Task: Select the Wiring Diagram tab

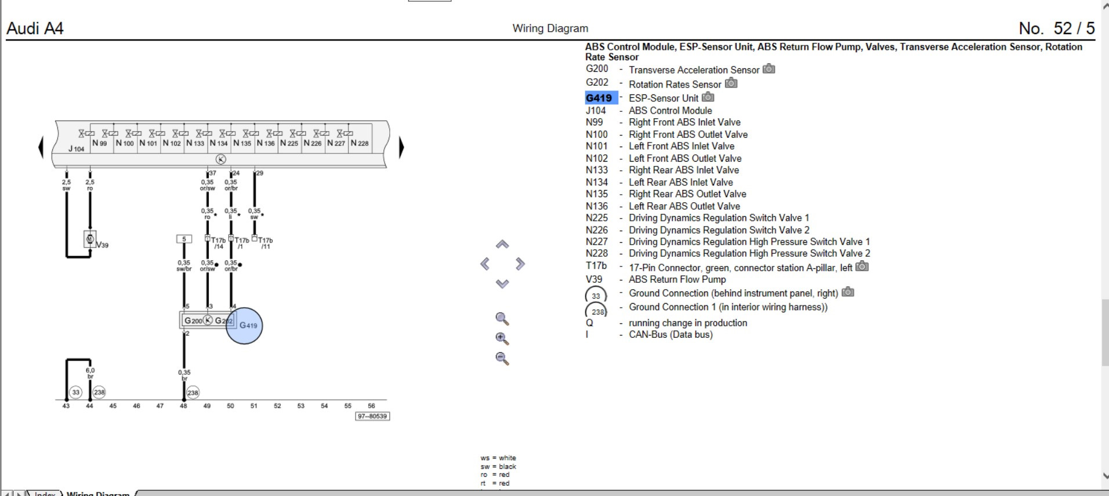Action: 97,493
